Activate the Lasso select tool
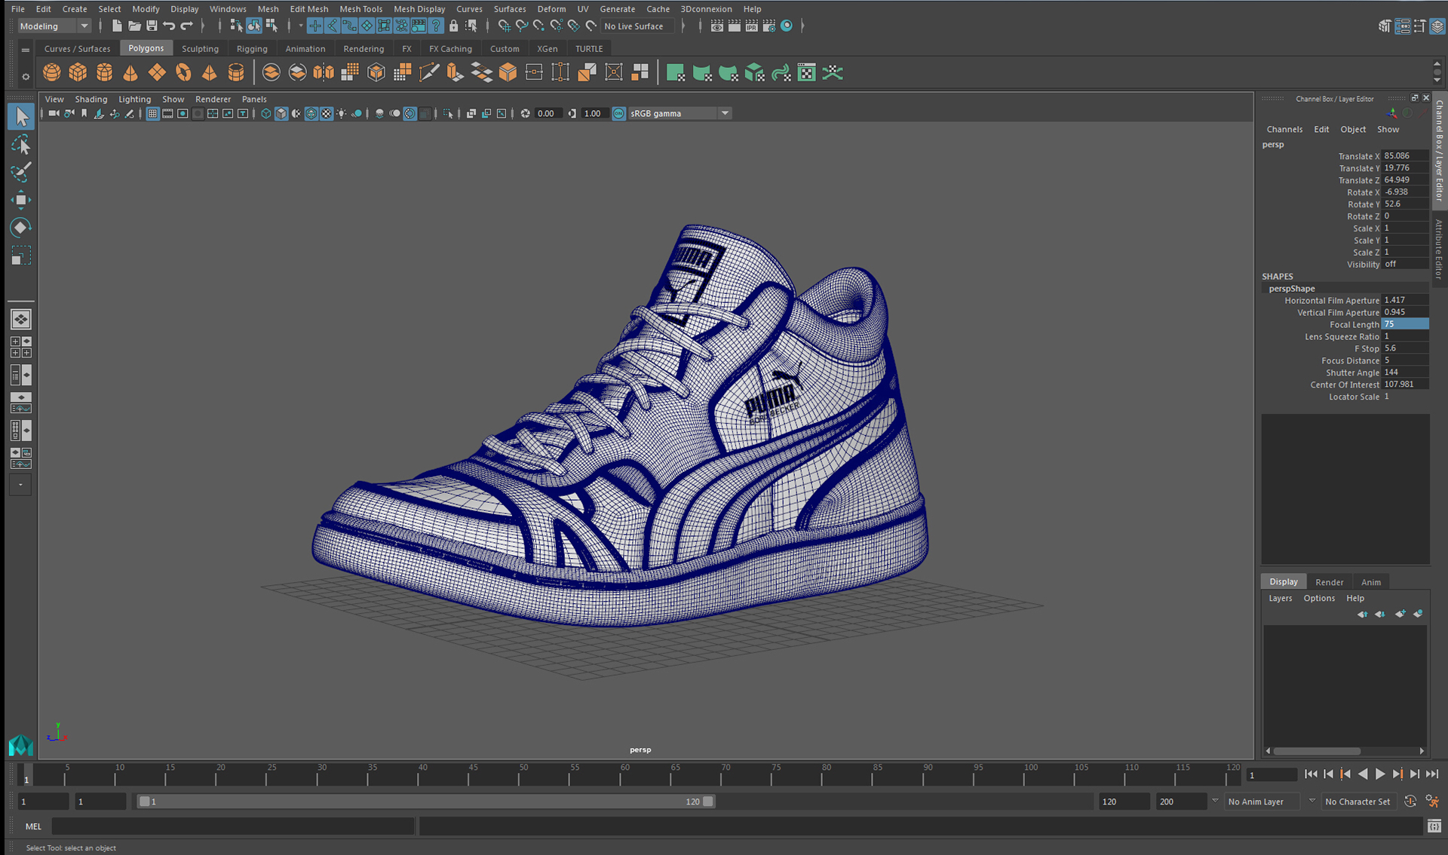Screen dimensions: 1448x855 pyautogui.click(x=21, y=145)
